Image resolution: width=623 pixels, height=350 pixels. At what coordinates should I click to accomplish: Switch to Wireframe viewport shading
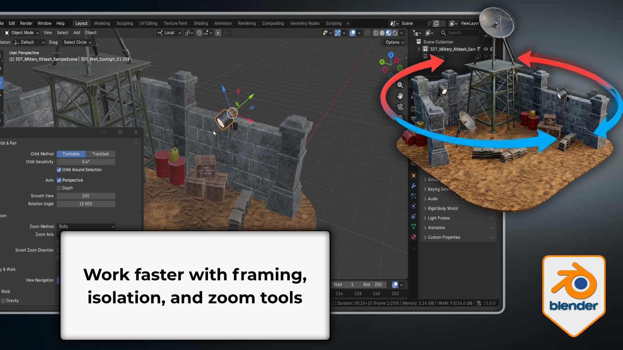[x=376, y=33]
